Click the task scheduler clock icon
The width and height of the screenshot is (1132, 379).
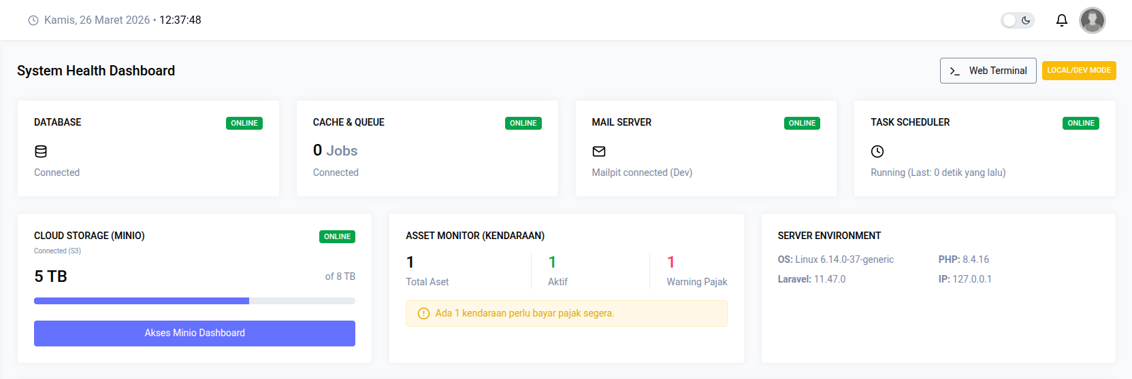(877, 151)
